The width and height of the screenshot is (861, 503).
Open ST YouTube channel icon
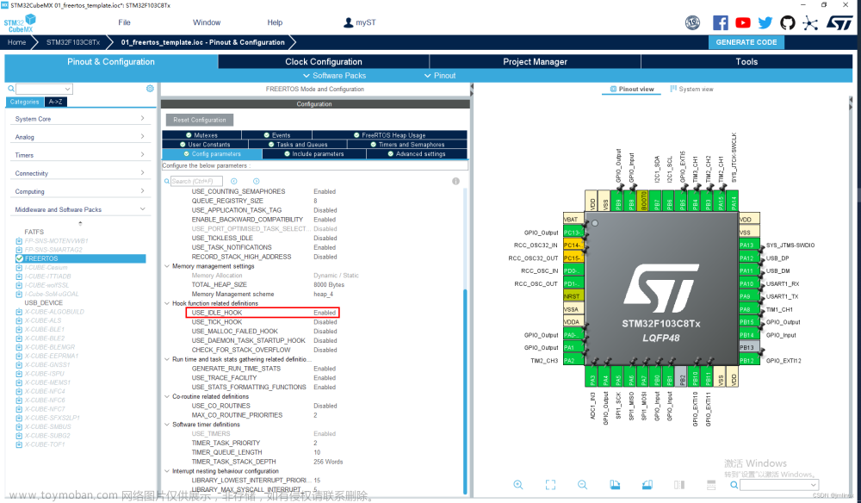[743, 22]
